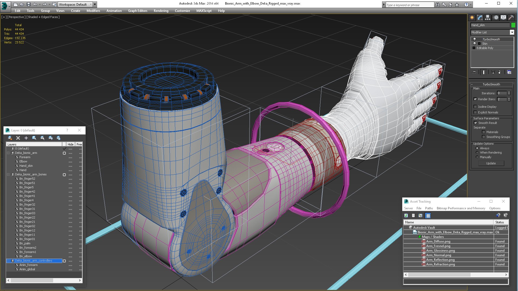Collapse the Deka_bionic_arm layer
This screenshot has height=291, width=518.
[8, 153]
